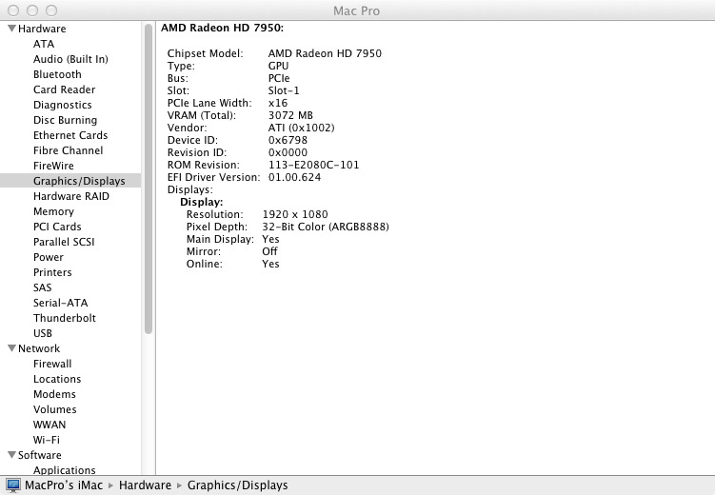Open the WWAN entry
Screen dimensions: 715x495
tap(50, 425)
